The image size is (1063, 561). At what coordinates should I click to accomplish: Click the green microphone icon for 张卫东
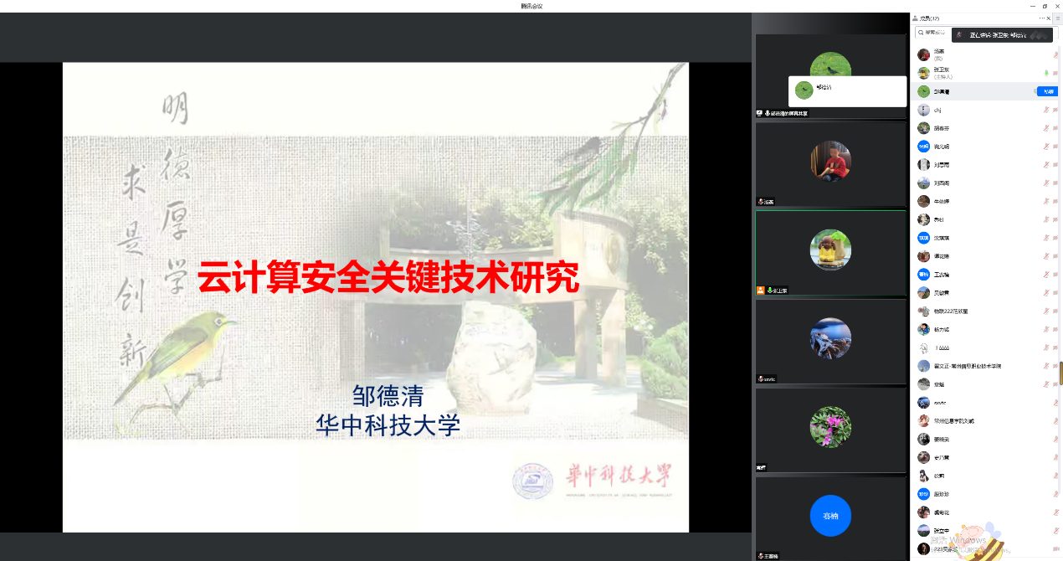[x=1045, y=73]
